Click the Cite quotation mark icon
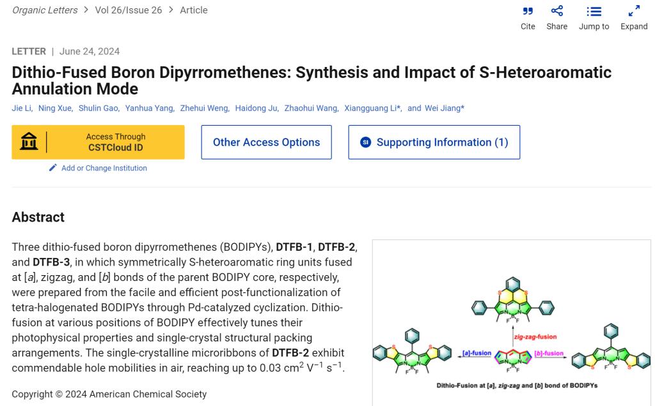This screenshot has width=655, height=406. click(x=528, y=11)
